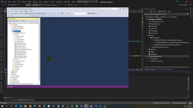Select dbo.tblSYS_Website table
193x108 pixels.
pos(21,48)
